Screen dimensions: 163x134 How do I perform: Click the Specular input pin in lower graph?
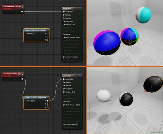(64, 86)
